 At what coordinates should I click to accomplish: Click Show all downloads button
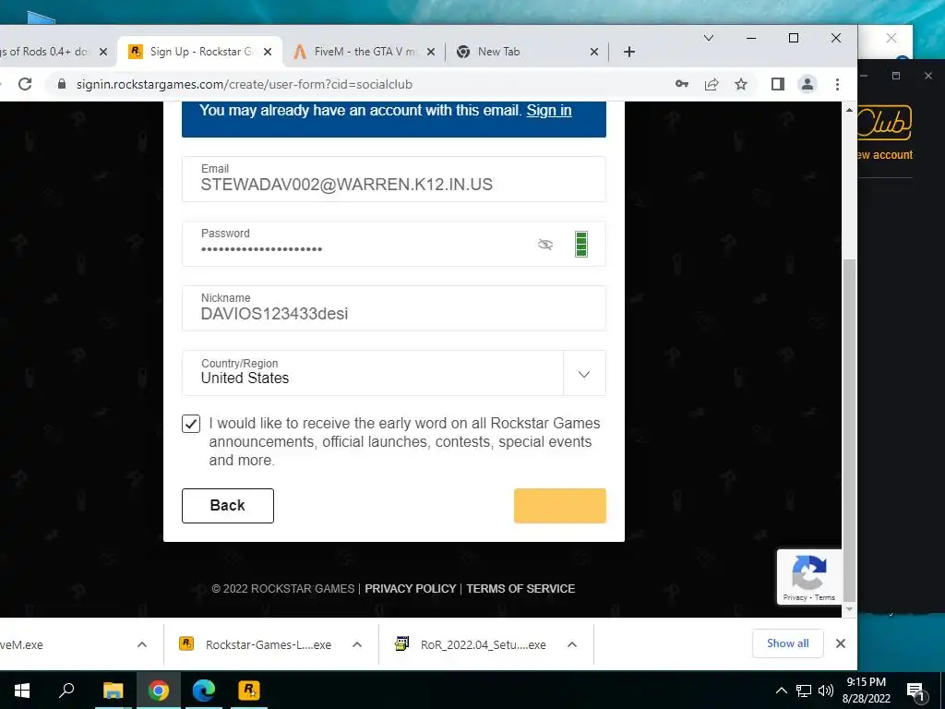(x=788, y=643)
